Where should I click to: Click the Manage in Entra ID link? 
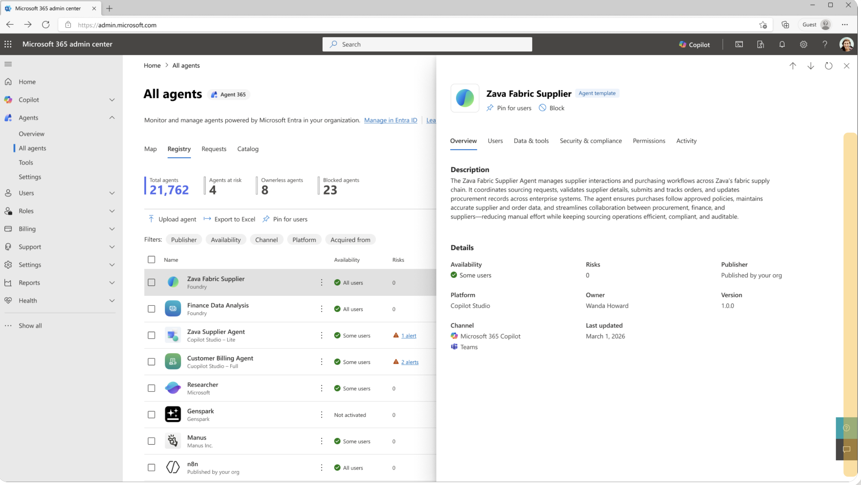coord(390,120)
